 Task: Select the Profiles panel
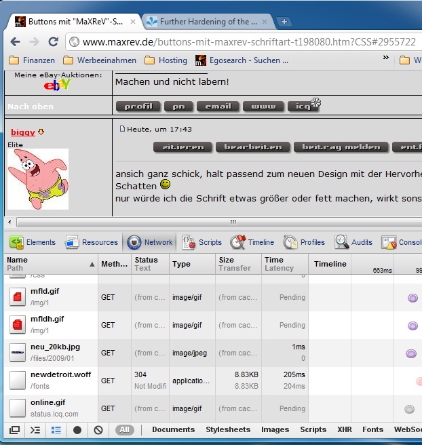click(305, 242)
